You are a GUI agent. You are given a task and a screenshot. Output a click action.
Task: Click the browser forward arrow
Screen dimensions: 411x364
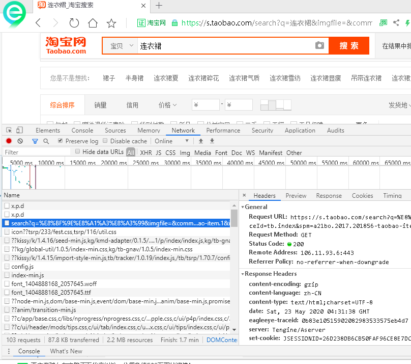55,23
